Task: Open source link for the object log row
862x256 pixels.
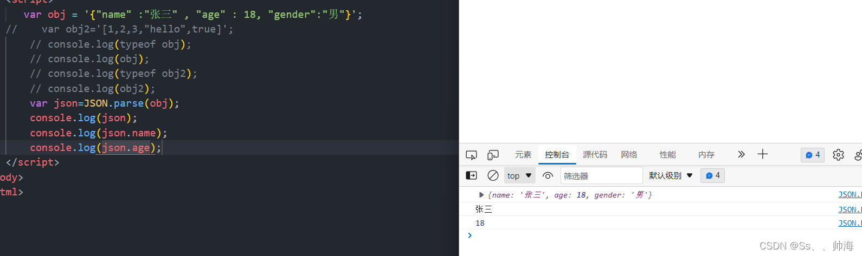Action: tap(850, 194)
